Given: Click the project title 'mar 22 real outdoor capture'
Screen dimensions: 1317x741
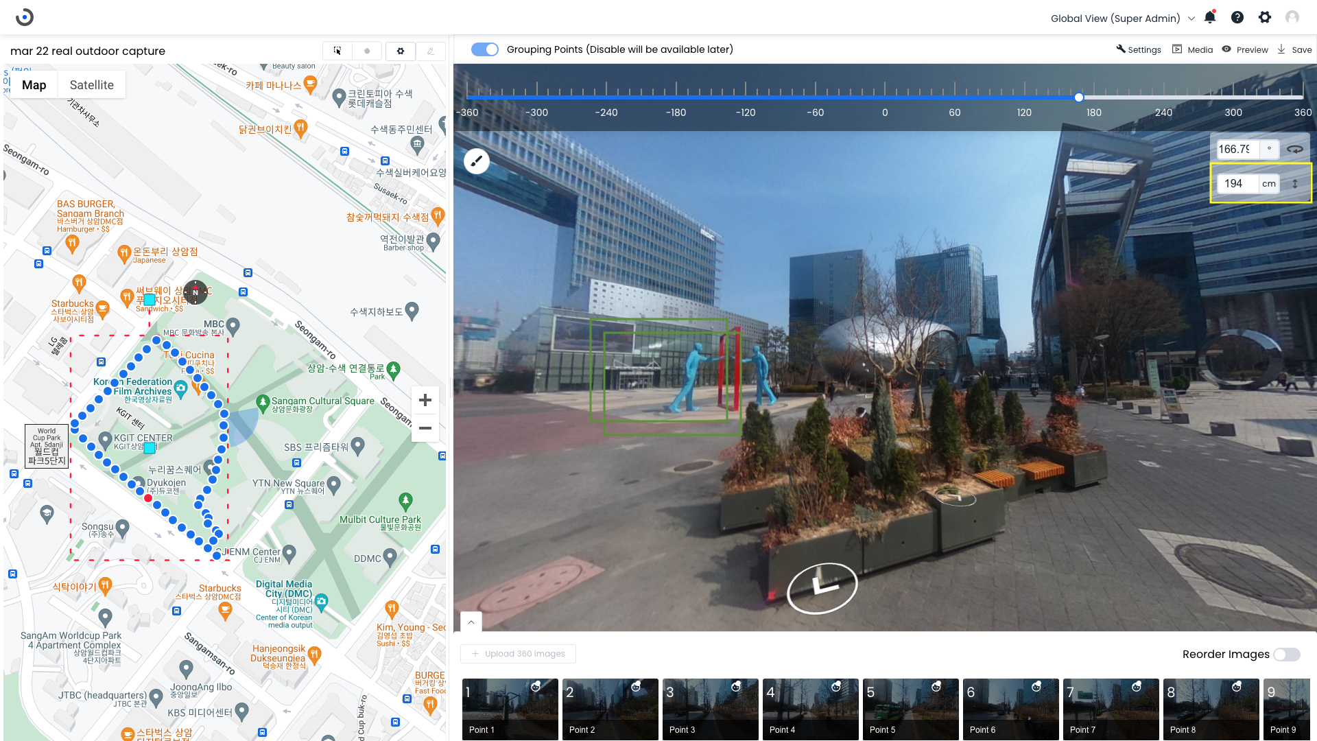Looking at the screenshot, I should (x=88, y=51).
